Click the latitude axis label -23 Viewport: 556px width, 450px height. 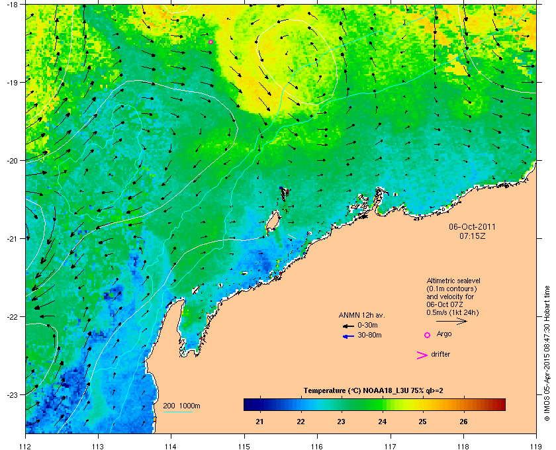click(12, 394)
